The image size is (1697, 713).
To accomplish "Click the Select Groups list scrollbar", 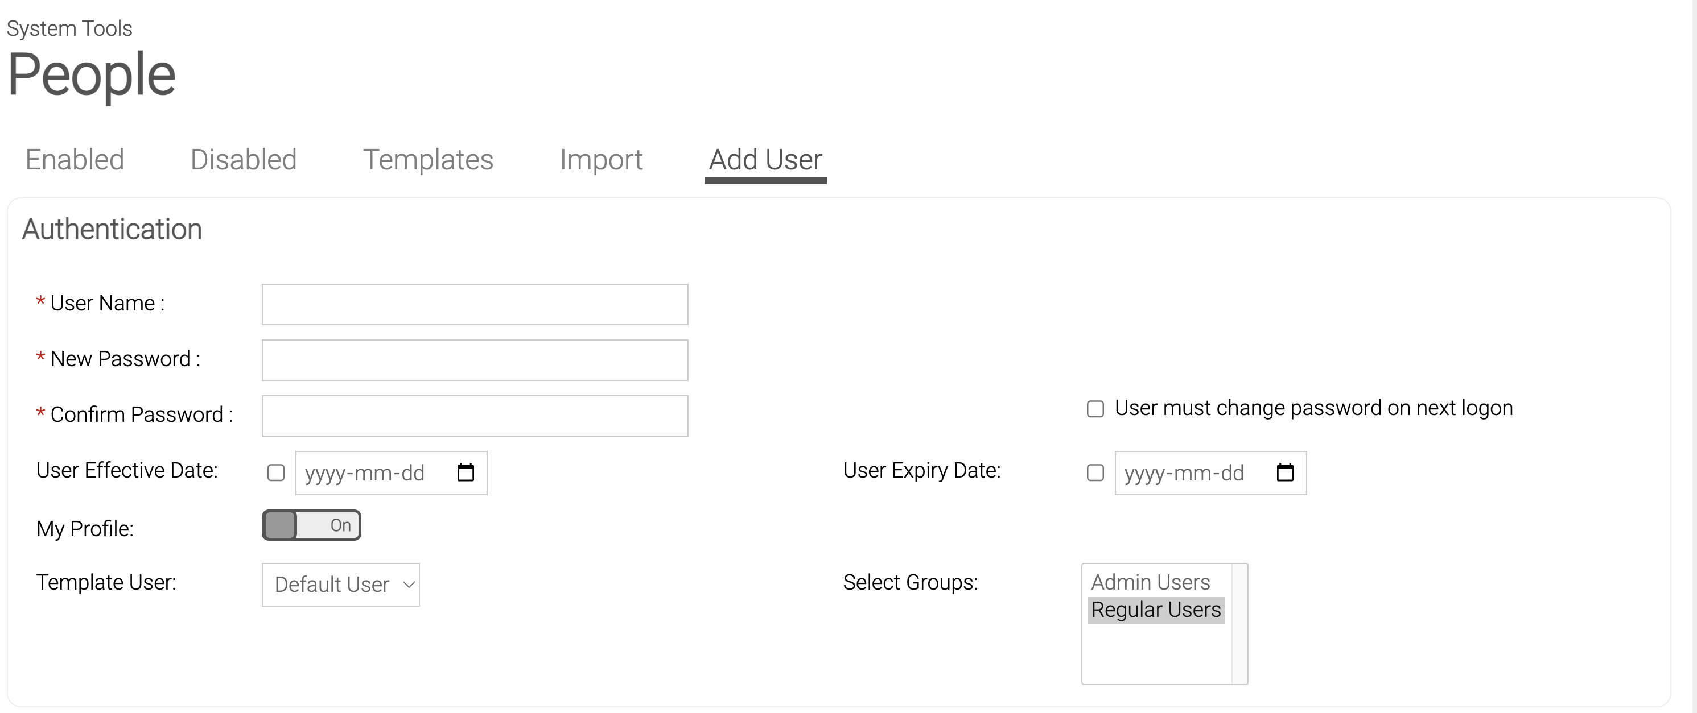I will (1239, 624).
